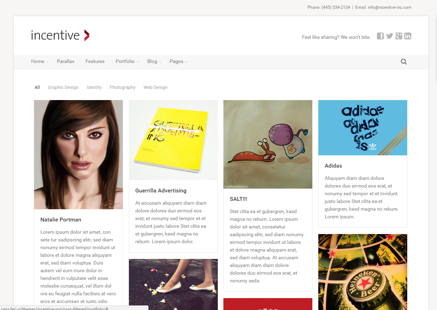This screenshot has height=310, width=437.
Task: Open the Natalie Portman portrait thumbnail
Action: coord(78,155)
